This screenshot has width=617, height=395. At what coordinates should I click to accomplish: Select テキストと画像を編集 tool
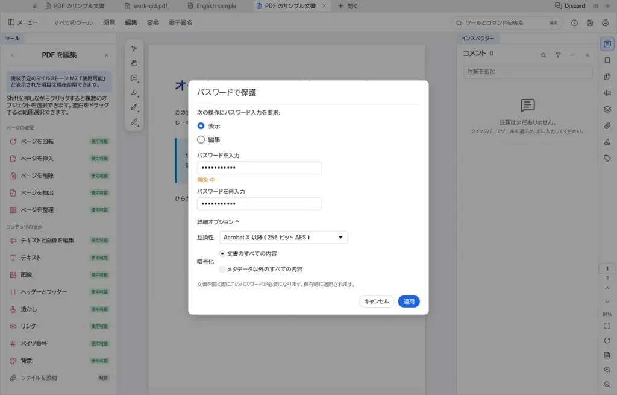(59, 240)
